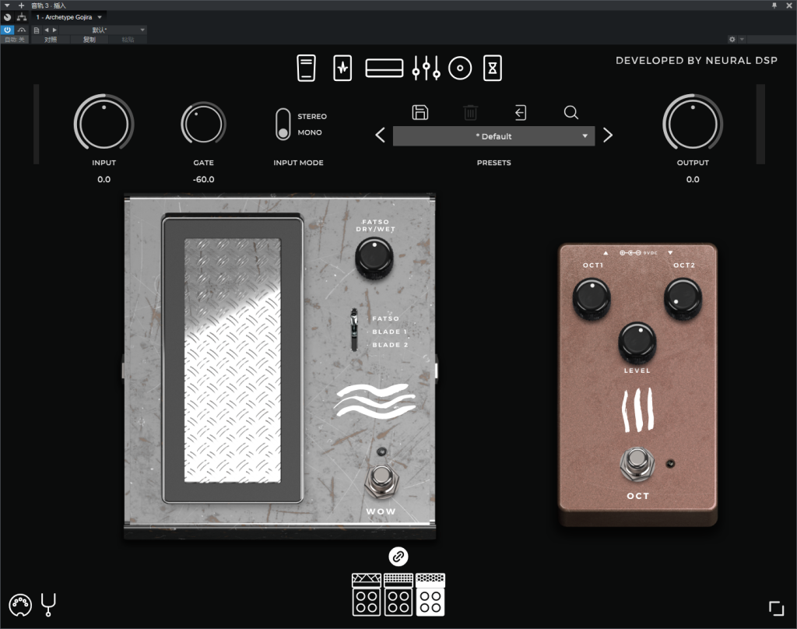Close the plugin window

point(789,5)
